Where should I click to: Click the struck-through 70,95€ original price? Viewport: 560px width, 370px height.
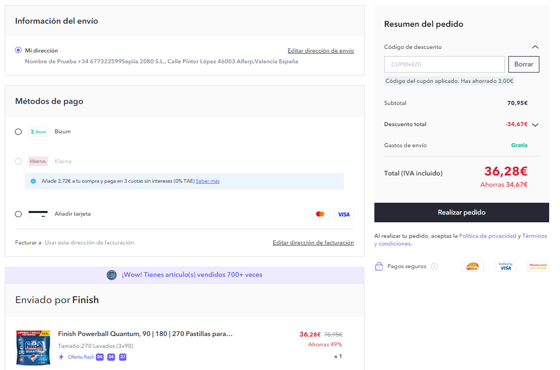333,334
